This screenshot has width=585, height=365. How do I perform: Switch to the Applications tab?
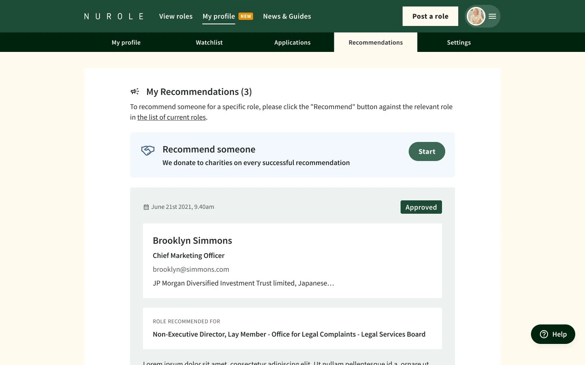[292, 42]
